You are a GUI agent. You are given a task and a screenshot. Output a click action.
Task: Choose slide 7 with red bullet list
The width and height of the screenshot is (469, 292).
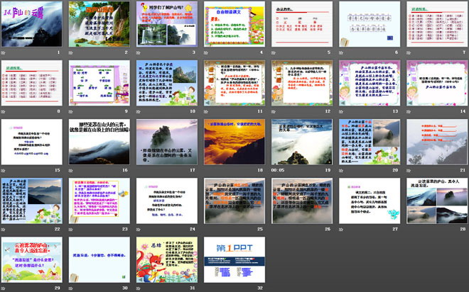(x=435, y=23)
